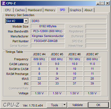111x109 pixels.
Task: Select the Kingmax Semiconductor manufacturer field
Action: (48, 36)
